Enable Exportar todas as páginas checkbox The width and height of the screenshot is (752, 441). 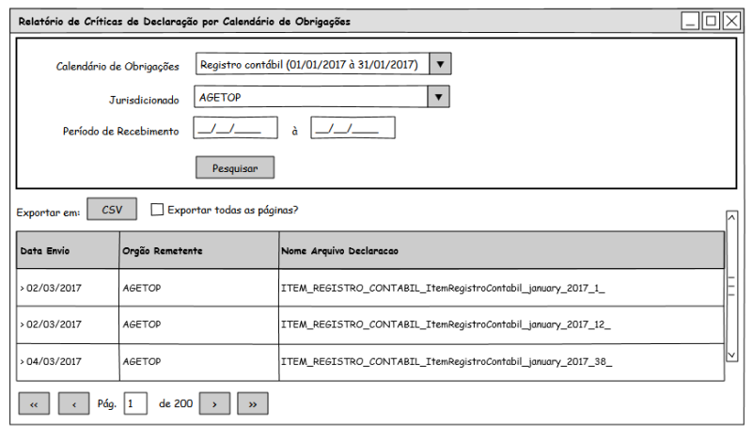coord(157,210)
